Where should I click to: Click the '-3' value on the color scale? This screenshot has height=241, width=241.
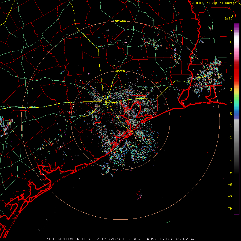pyautogui.click(x=230, y=149)
